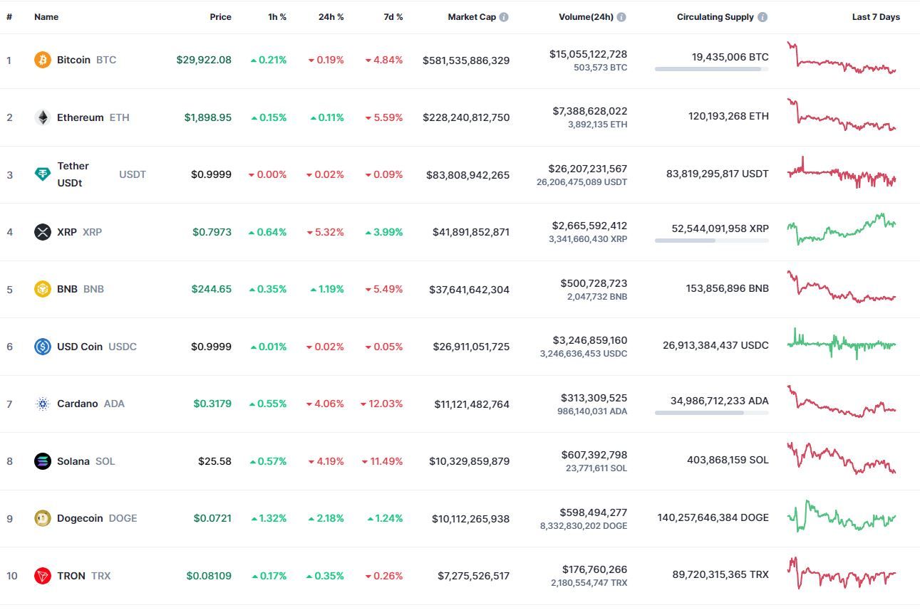Click the Circulating Supply info icon
920x610 pixels.
763,17
